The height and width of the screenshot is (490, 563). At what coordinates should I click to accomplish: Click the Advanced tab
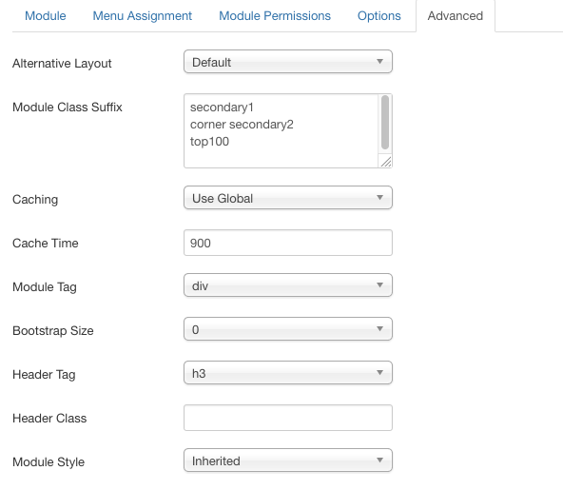coord(456,16)
